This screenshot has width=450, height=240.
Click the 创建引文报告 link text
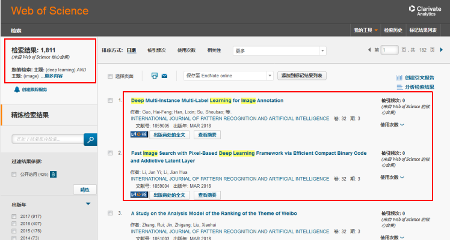(419, 77)
